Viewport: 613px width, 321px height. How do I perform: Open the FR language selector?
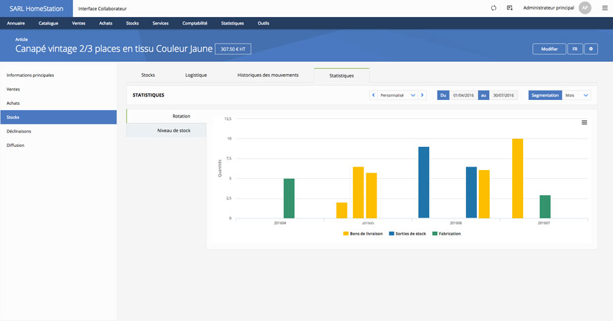575,49
